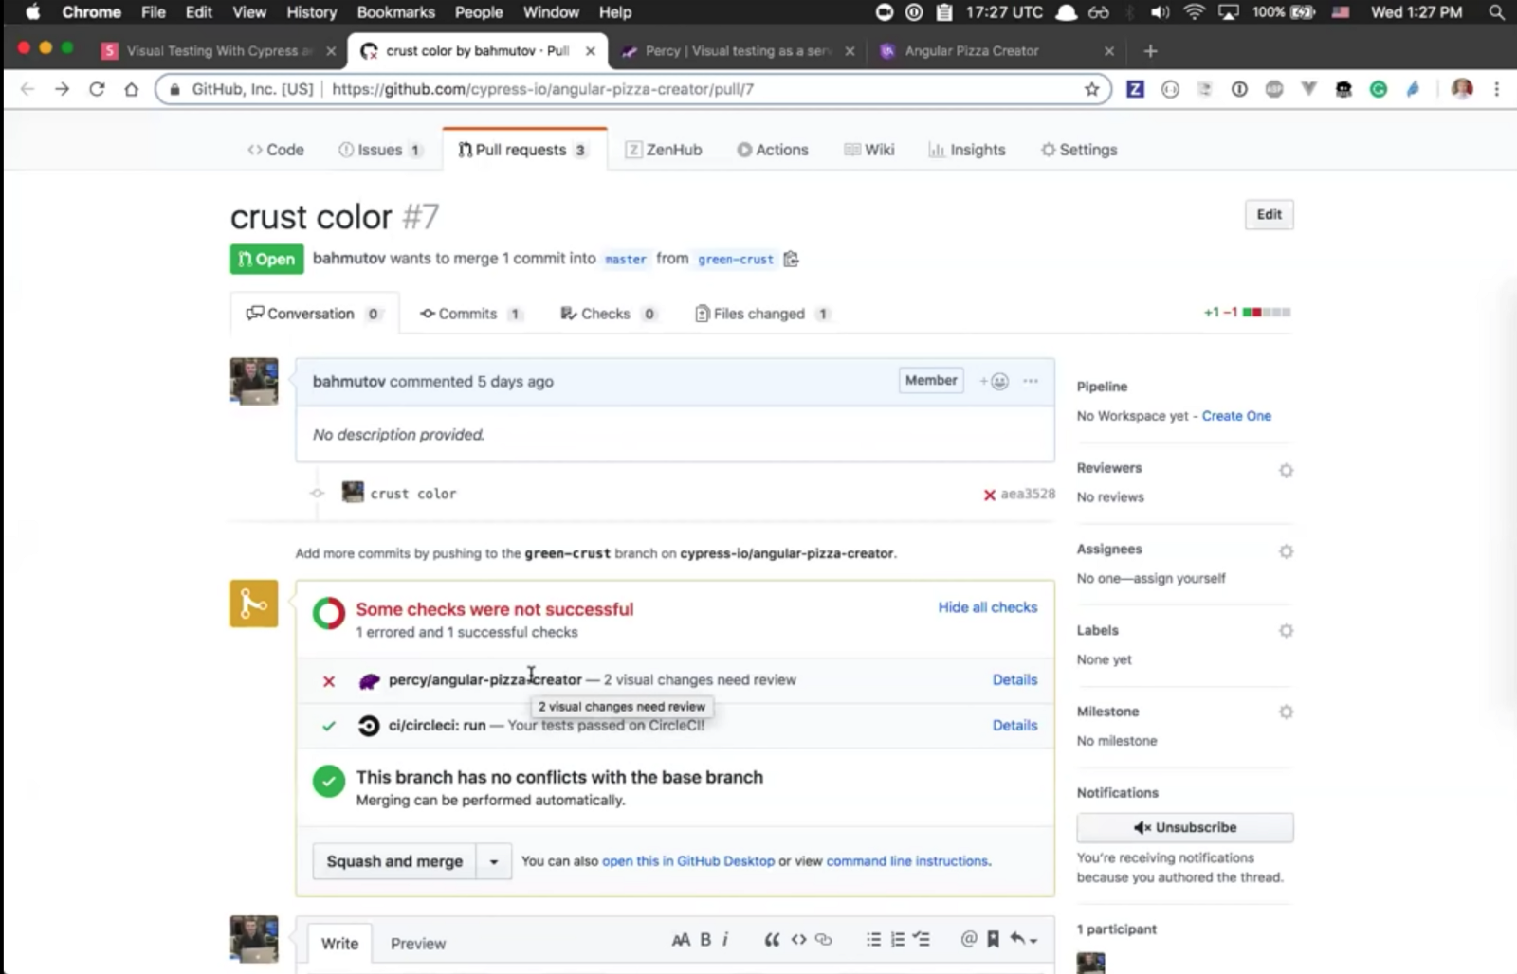Click the Chrome address bar URL
The width and height of the screenshot is (1517, 974).
pos(542,89)
